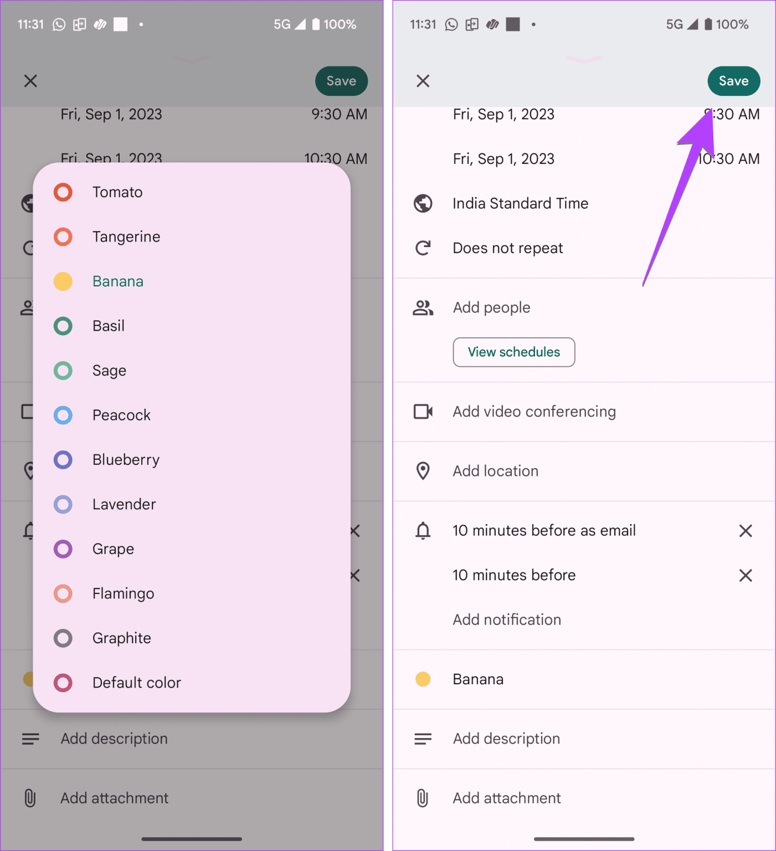
Task: Select Add notification
Action: point(506,619)
